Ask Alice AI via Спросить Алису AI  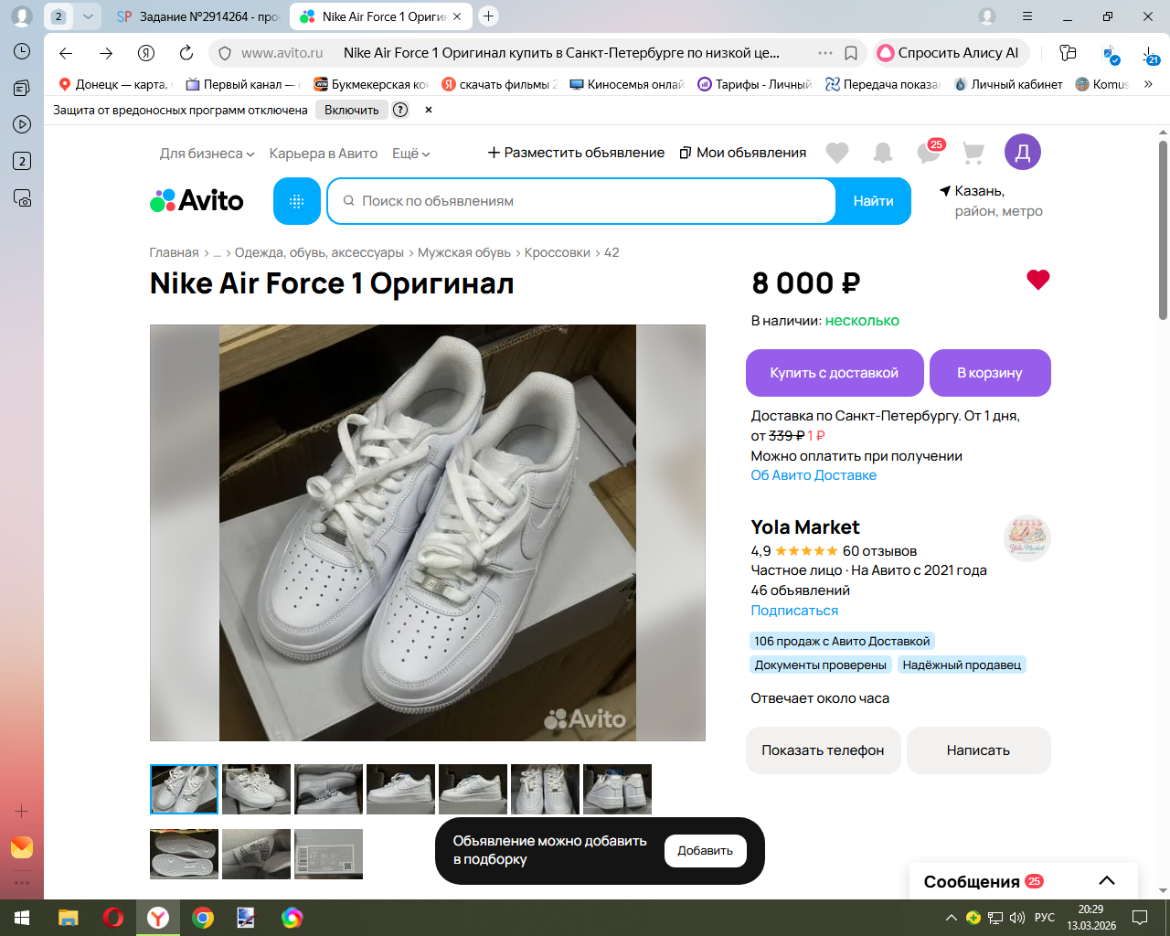[951, 53]
